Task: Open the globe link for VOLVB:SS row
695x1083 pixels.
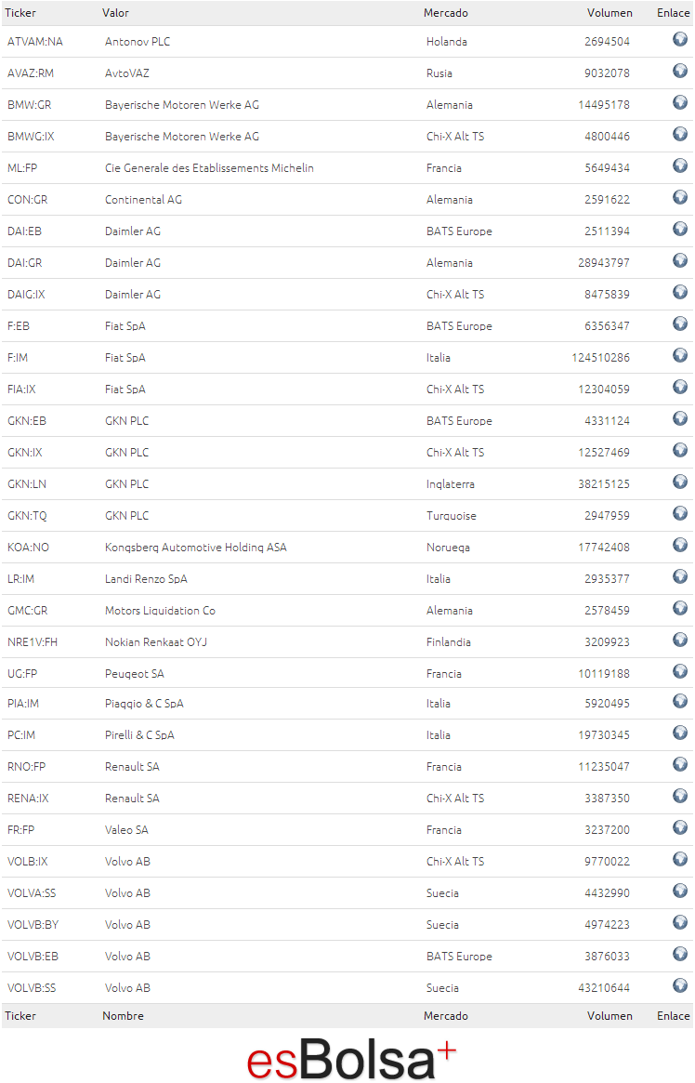Action: [680, 985]
